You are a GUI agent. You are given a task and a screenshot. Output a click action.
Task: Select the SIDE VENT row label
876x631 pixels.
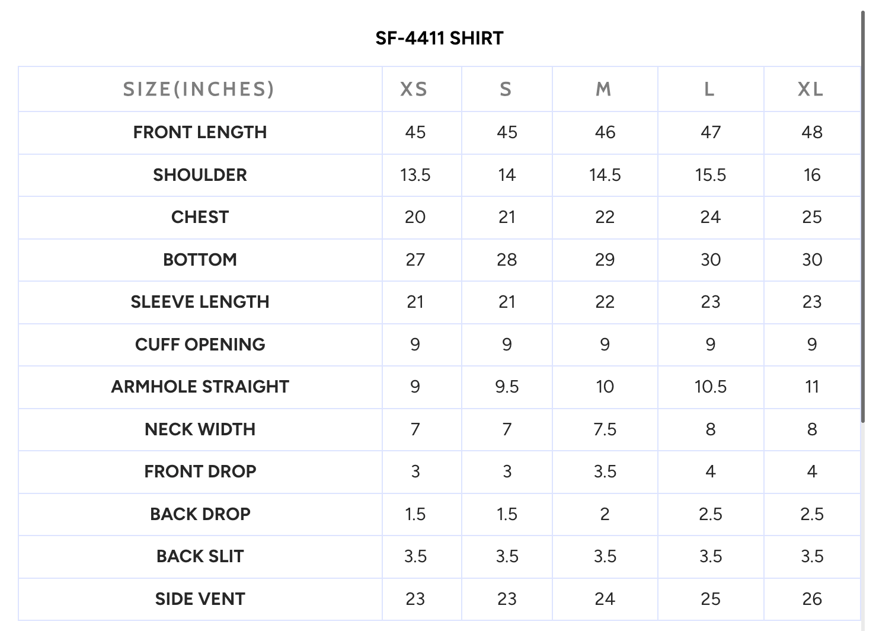tap(200, 599)
